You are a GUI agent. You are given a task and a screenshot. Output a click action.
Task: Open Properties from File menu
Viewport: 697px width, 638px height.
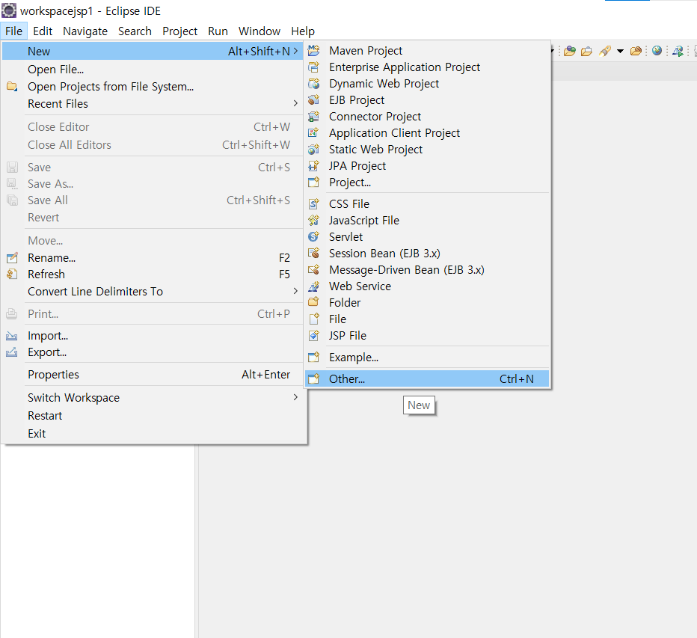pos(154,375)
